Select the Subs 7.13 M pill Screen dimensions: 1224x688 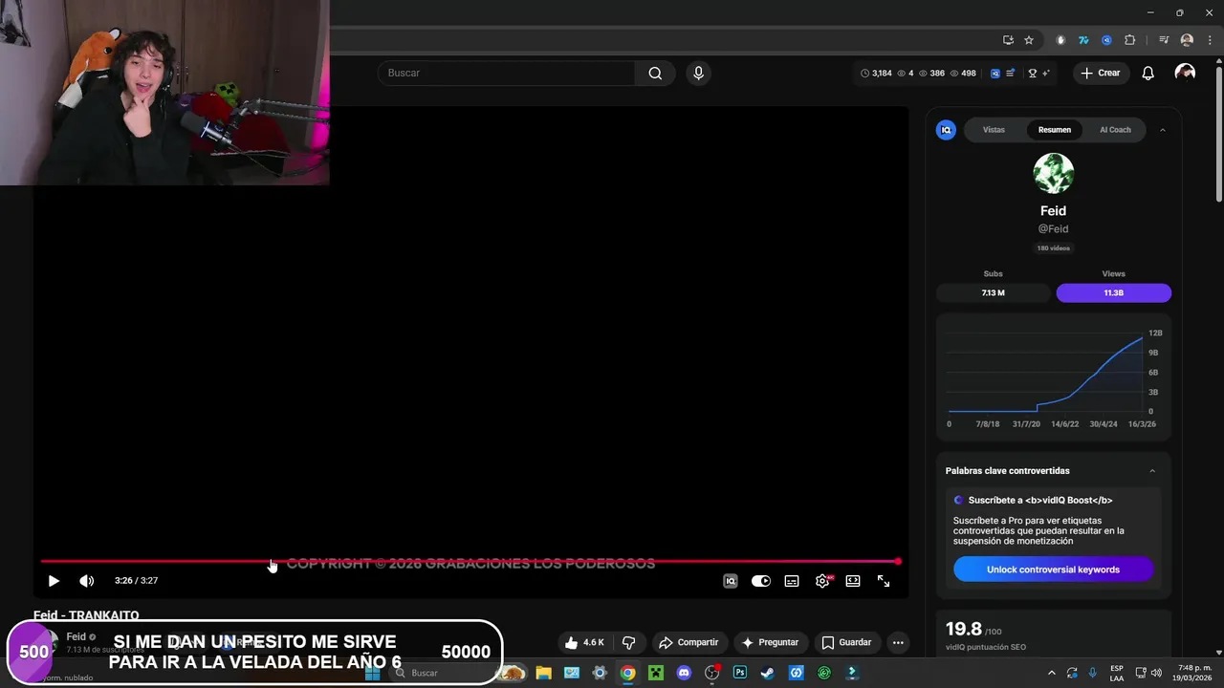pos(994,293)
